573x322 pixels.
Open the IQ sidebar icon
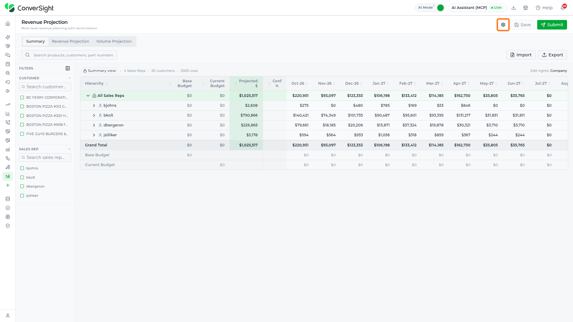tap(8, 82)
